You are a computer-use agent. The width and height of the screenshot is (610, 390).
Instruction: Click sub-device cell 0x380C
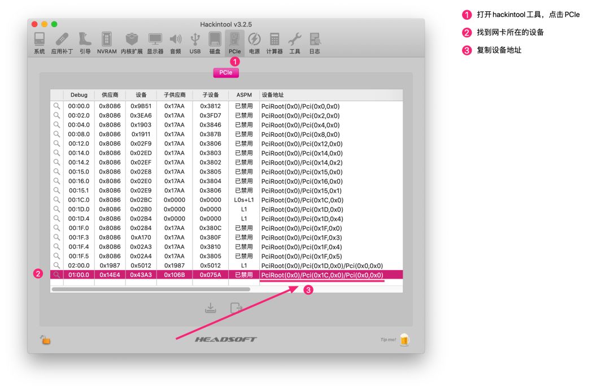211,228
